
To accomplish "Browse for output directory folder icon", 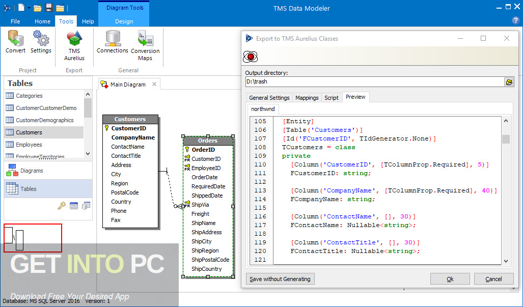I will (x=509, y=81).
